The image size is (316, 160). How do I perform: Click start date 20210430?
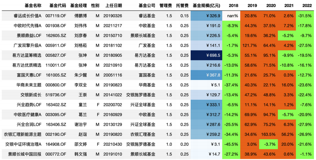113,144
